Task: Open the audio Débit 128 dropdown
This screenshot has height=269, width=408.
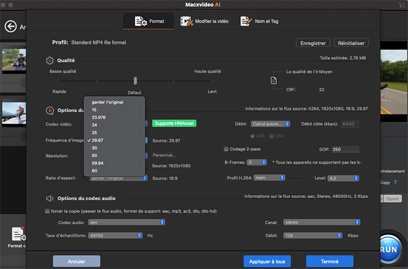Action: (312, 235)
